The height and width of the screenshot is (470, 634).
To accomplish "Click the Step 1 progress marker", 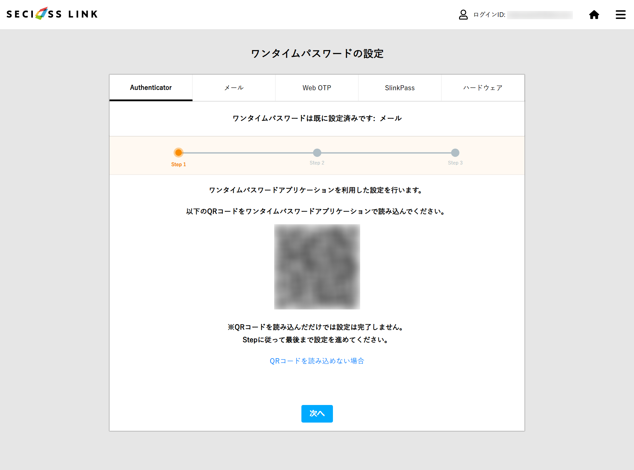I will click(x=179, y=153).
